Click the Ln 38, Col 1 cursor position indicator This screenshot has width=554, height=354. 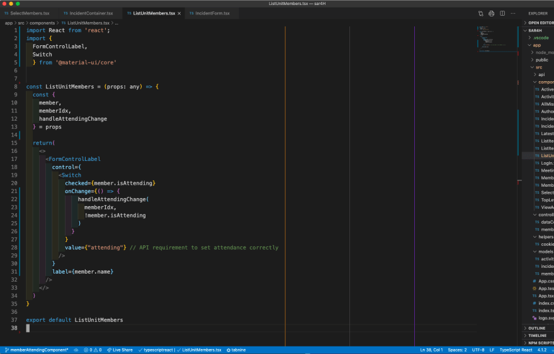[x=431, y=350]
